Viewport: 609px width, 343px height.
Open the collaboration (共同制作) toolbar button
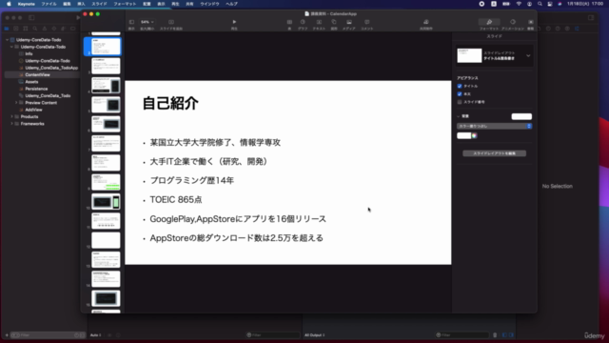tap(426, 22)
